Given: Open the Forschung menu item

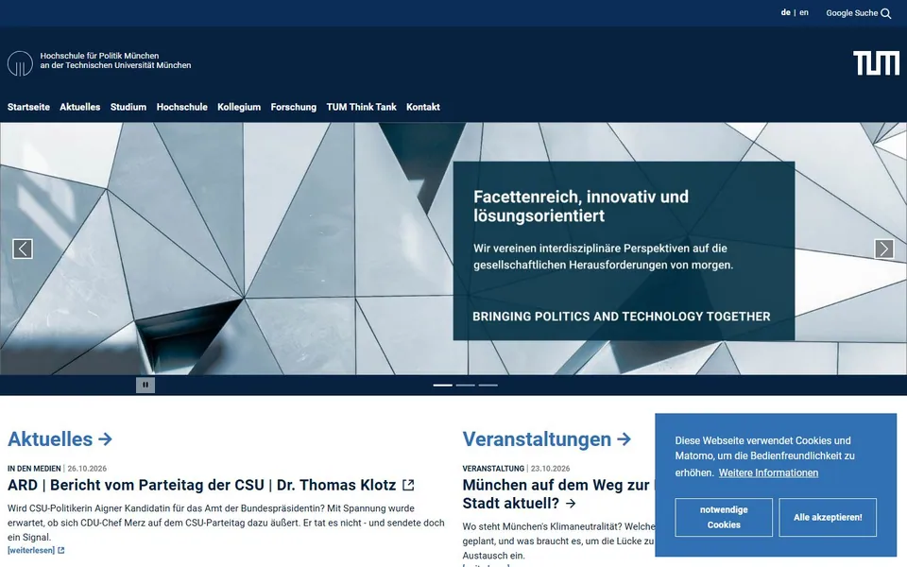Looking at the screenshot, I should coord(293,107).
